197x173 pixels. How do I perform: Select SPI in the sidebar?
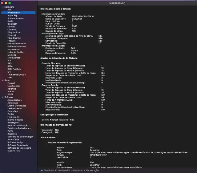point(9,72)
